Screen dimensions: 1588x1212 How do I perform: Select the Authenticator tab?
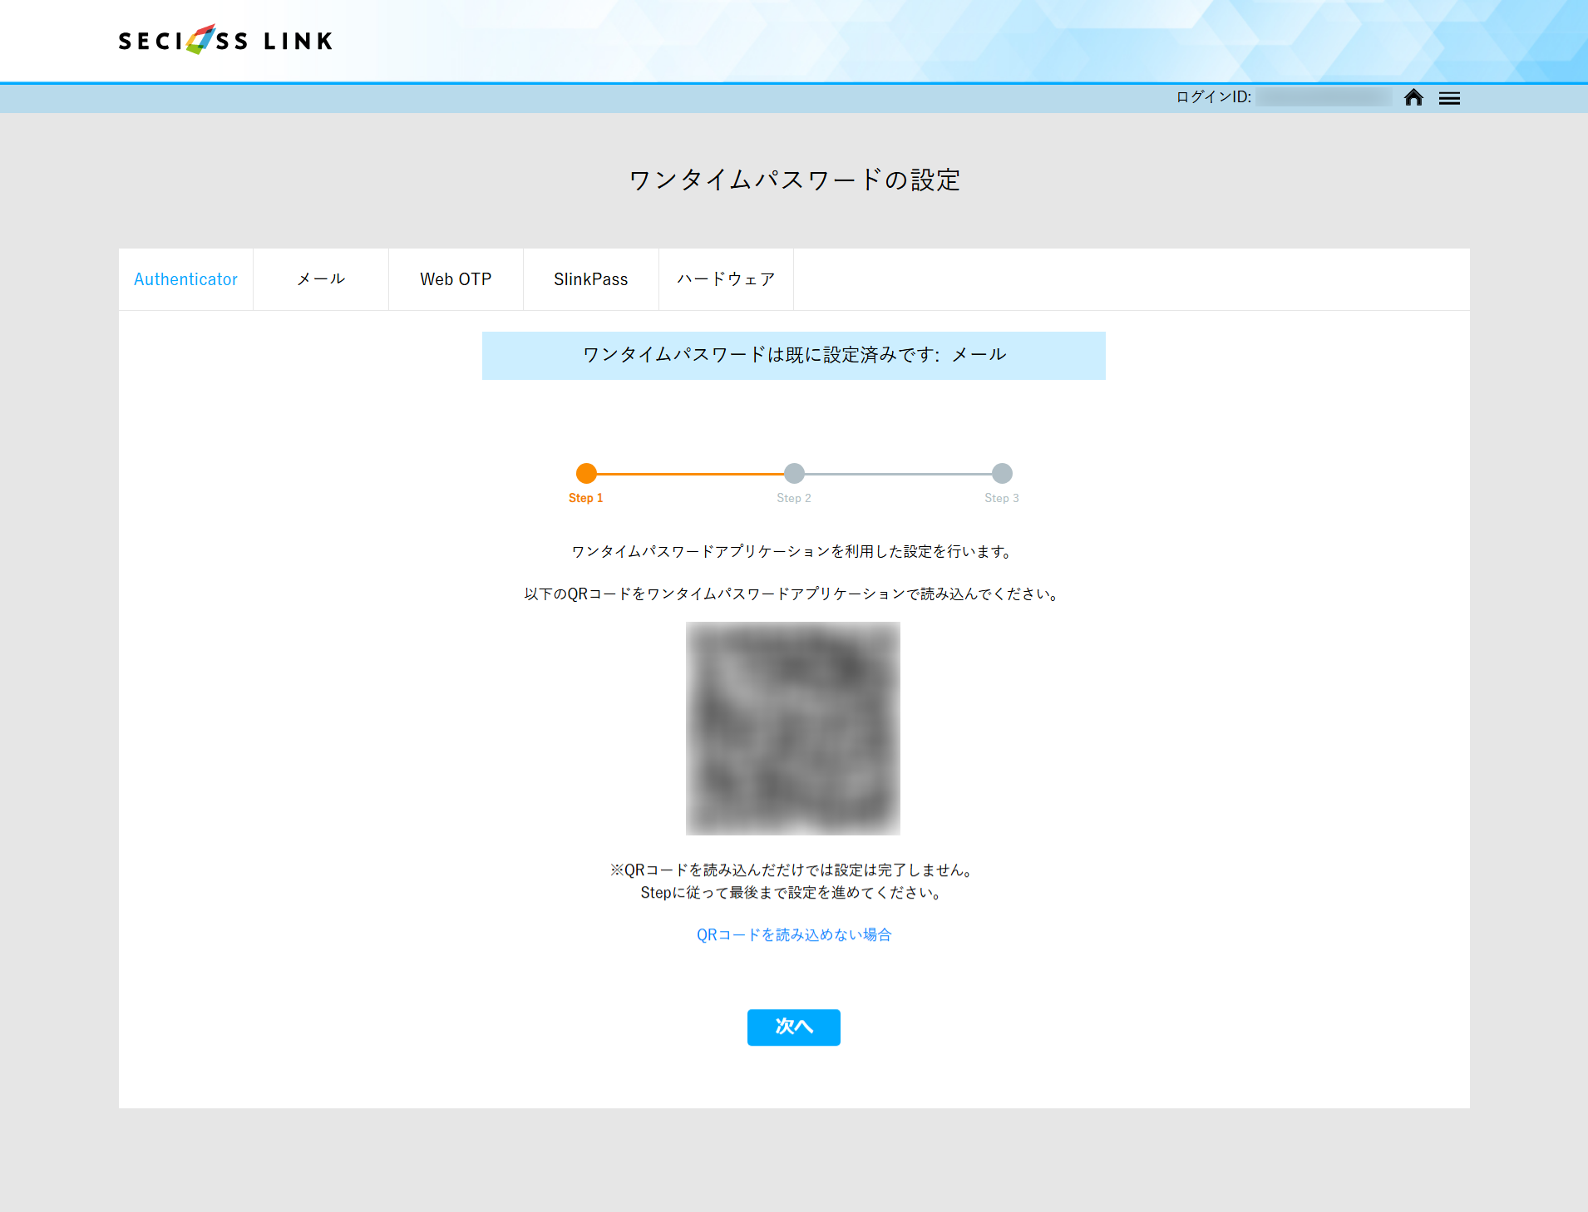tap(185, 279)
